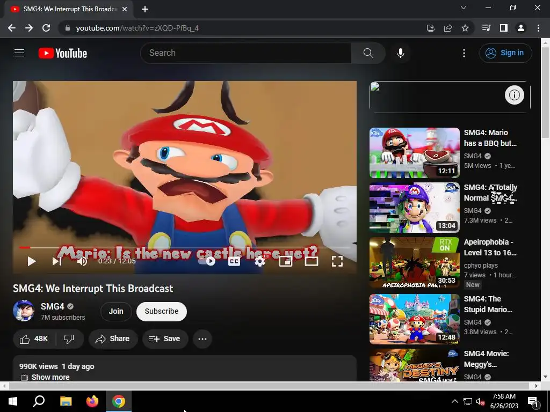The image size is (550, 412).
Task: Open new browser tab
Action: pyautogui.click(x=145, y=9)
